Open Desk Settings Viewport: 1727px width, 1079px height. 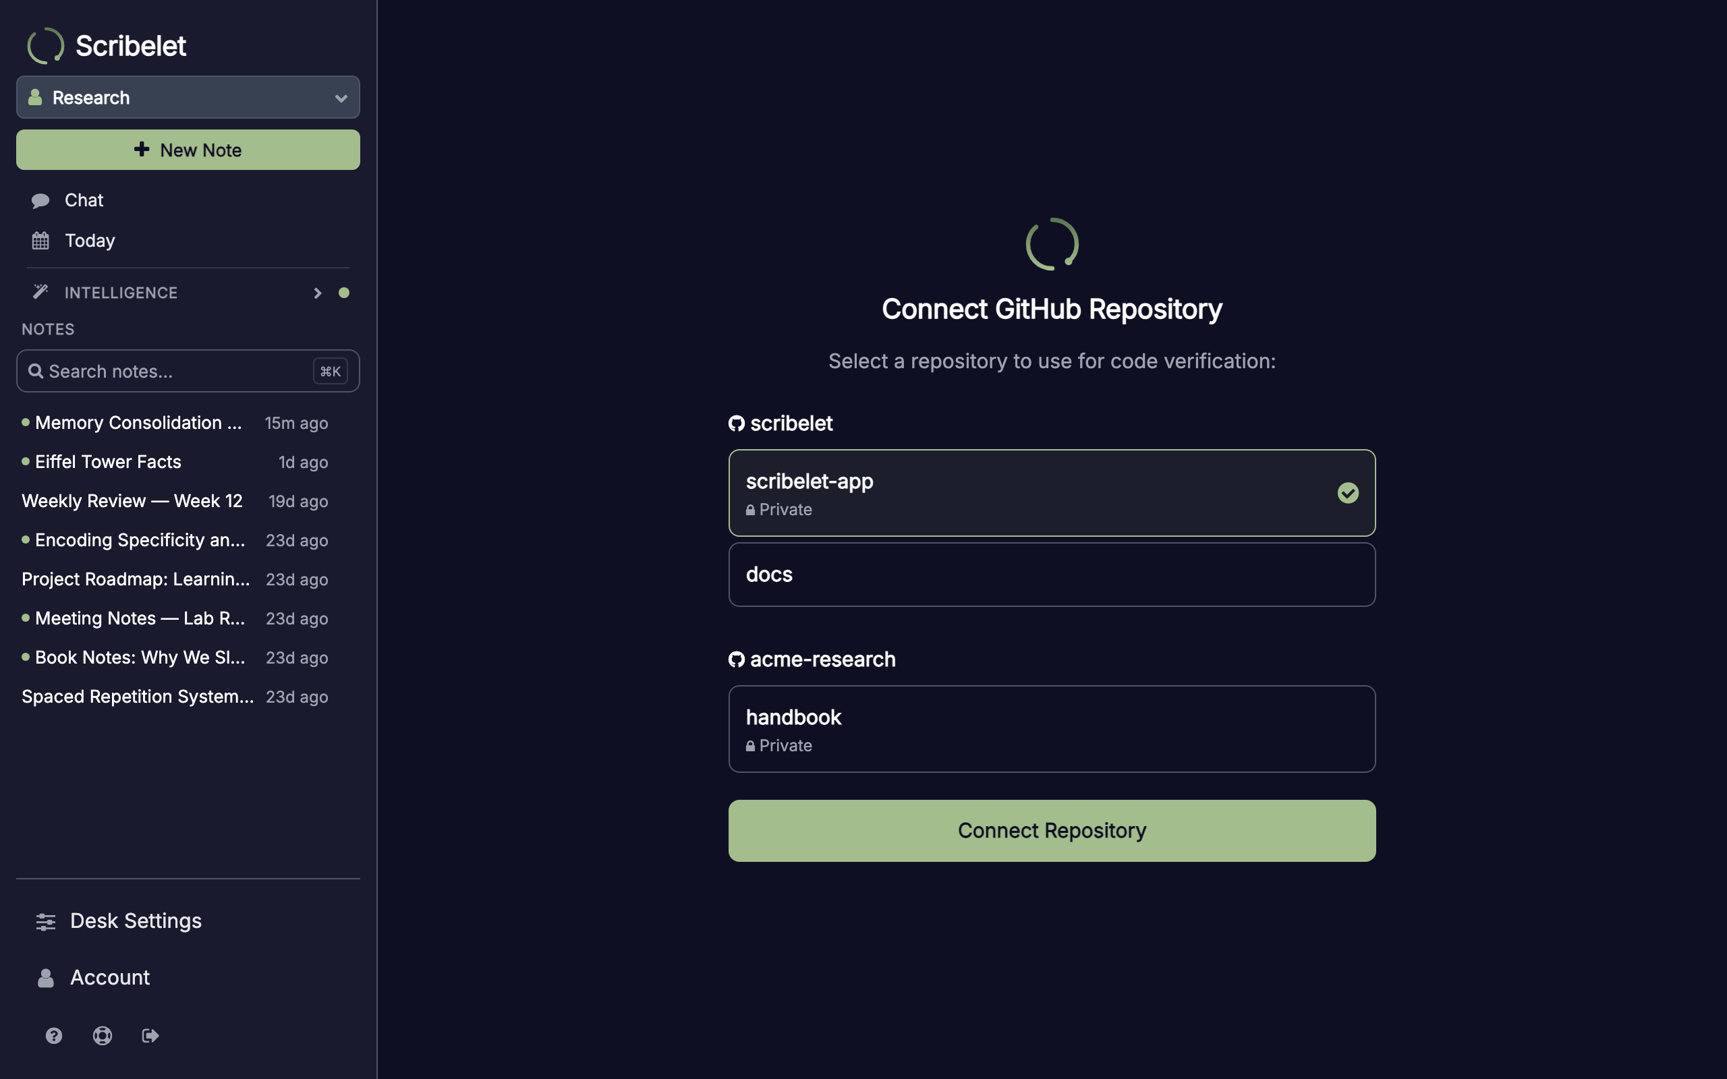click(x=188, y=921)
